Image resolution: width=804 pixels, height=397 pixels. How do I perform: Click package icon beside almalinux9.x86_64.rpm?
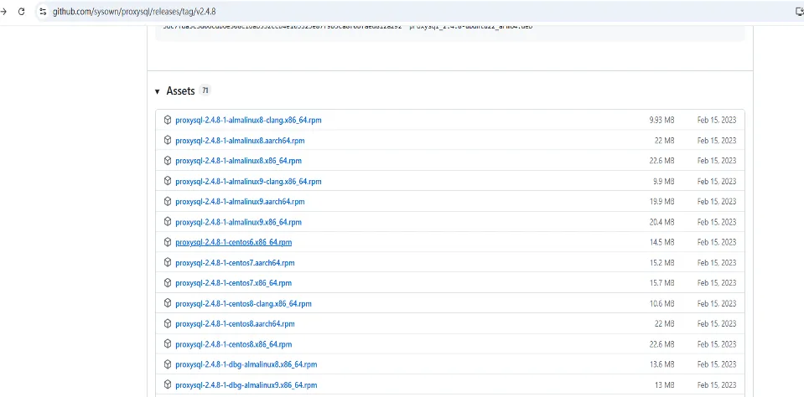tap(167, 222)
